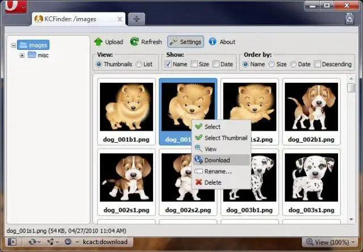The height and width of the screenshot is (252, 363).
Task: Click the dog_003b1.png file name
Action: point(250,210)
